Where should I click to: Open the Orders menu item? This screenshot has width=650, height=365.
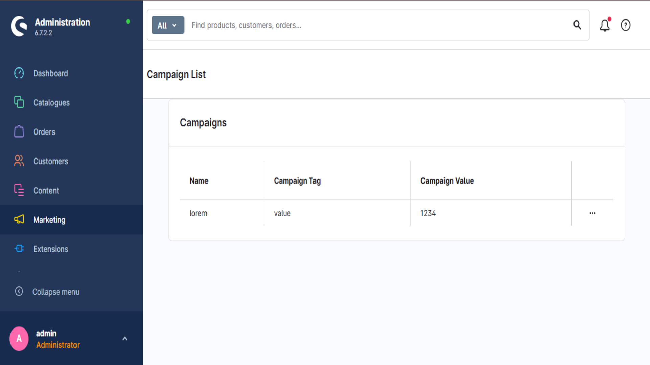[x=44, y=132]
